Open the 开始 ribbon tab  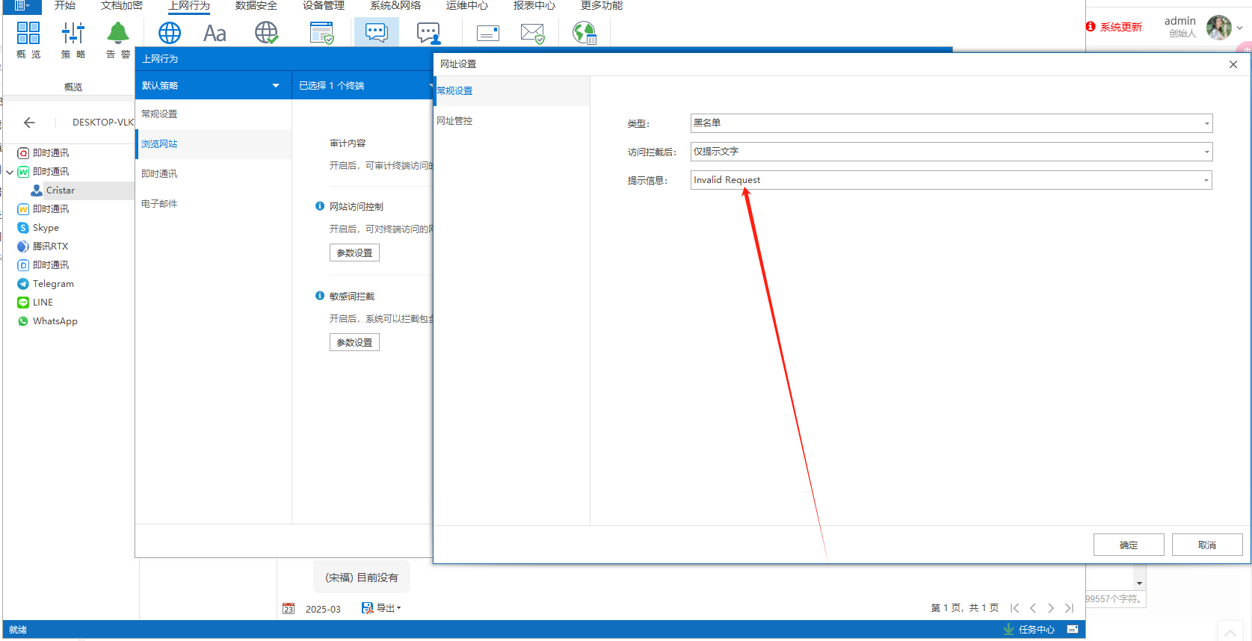pos(65,5)
